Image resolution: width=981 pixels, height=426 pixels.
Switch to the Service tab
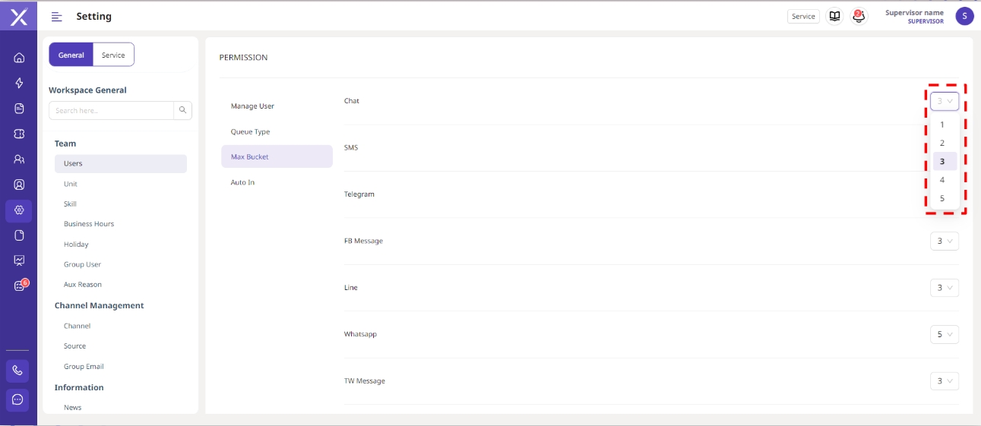[x=113, y=55]
